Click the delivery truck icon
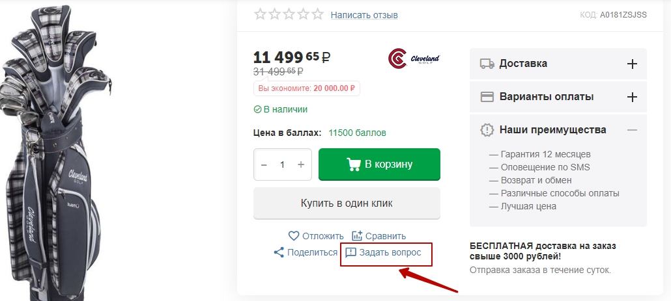671x301 pixels. (487, 64)
